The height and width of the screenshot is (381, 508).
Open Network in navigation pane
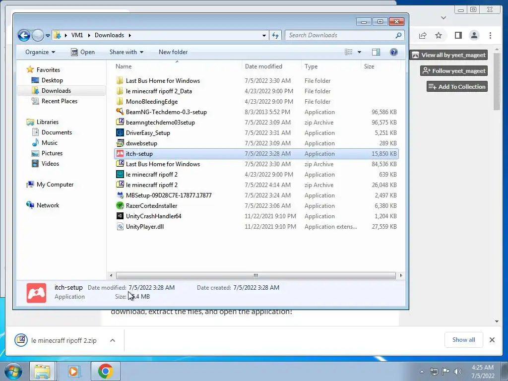[48, 205]
